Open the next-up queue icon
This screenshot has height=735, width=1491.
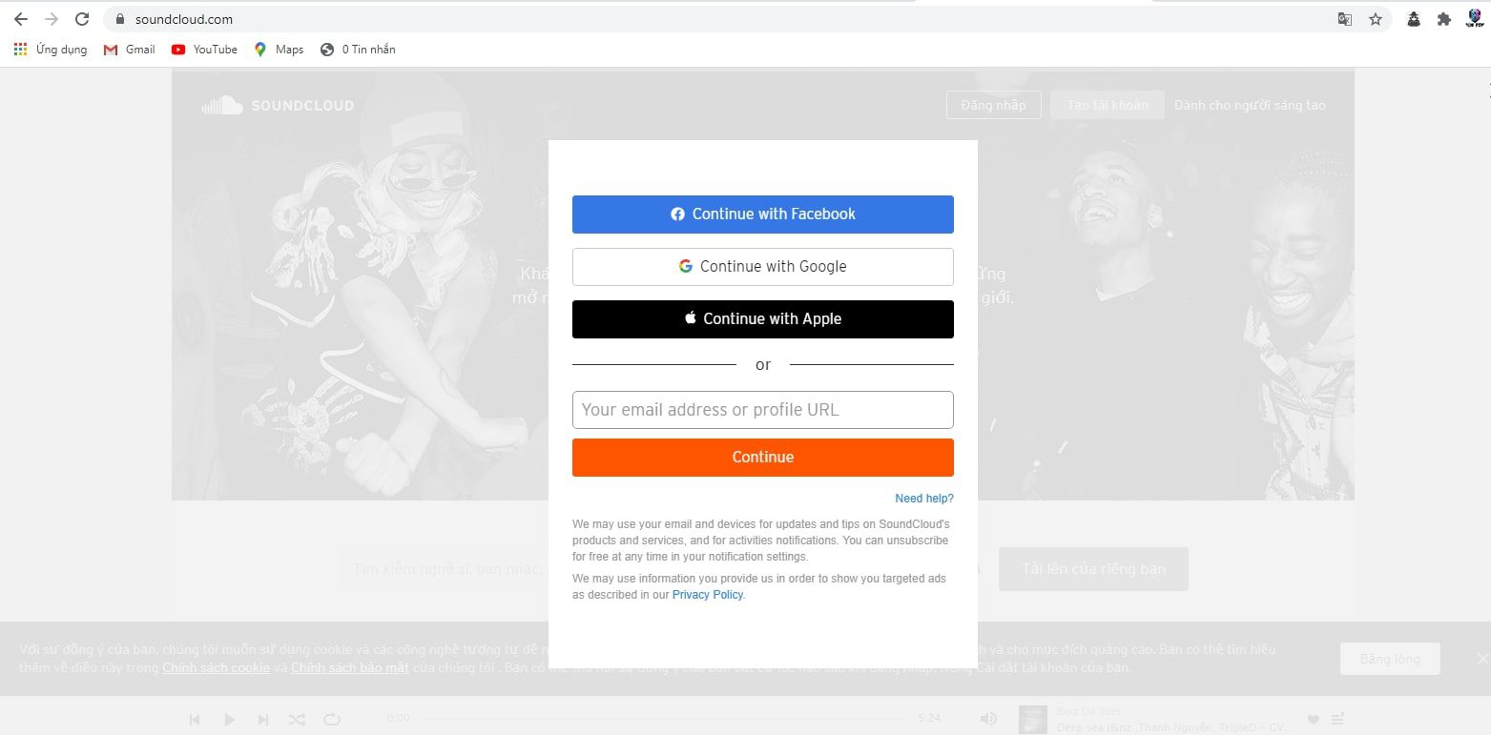tap(1337, 719)
